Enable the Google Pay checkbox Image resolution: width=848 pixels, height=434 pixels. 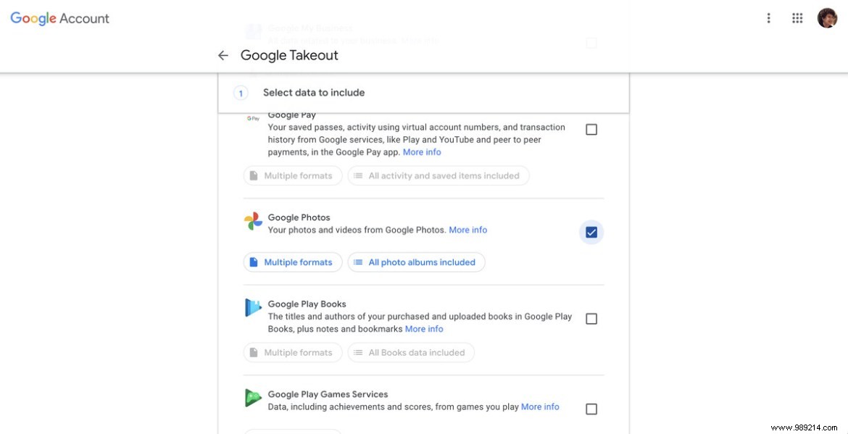coord(591,129)
